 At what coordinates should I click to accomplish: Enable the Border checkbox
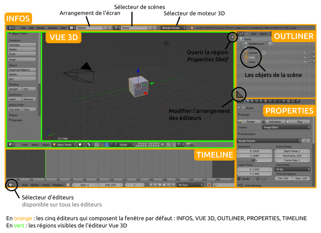tap(239, 179)
